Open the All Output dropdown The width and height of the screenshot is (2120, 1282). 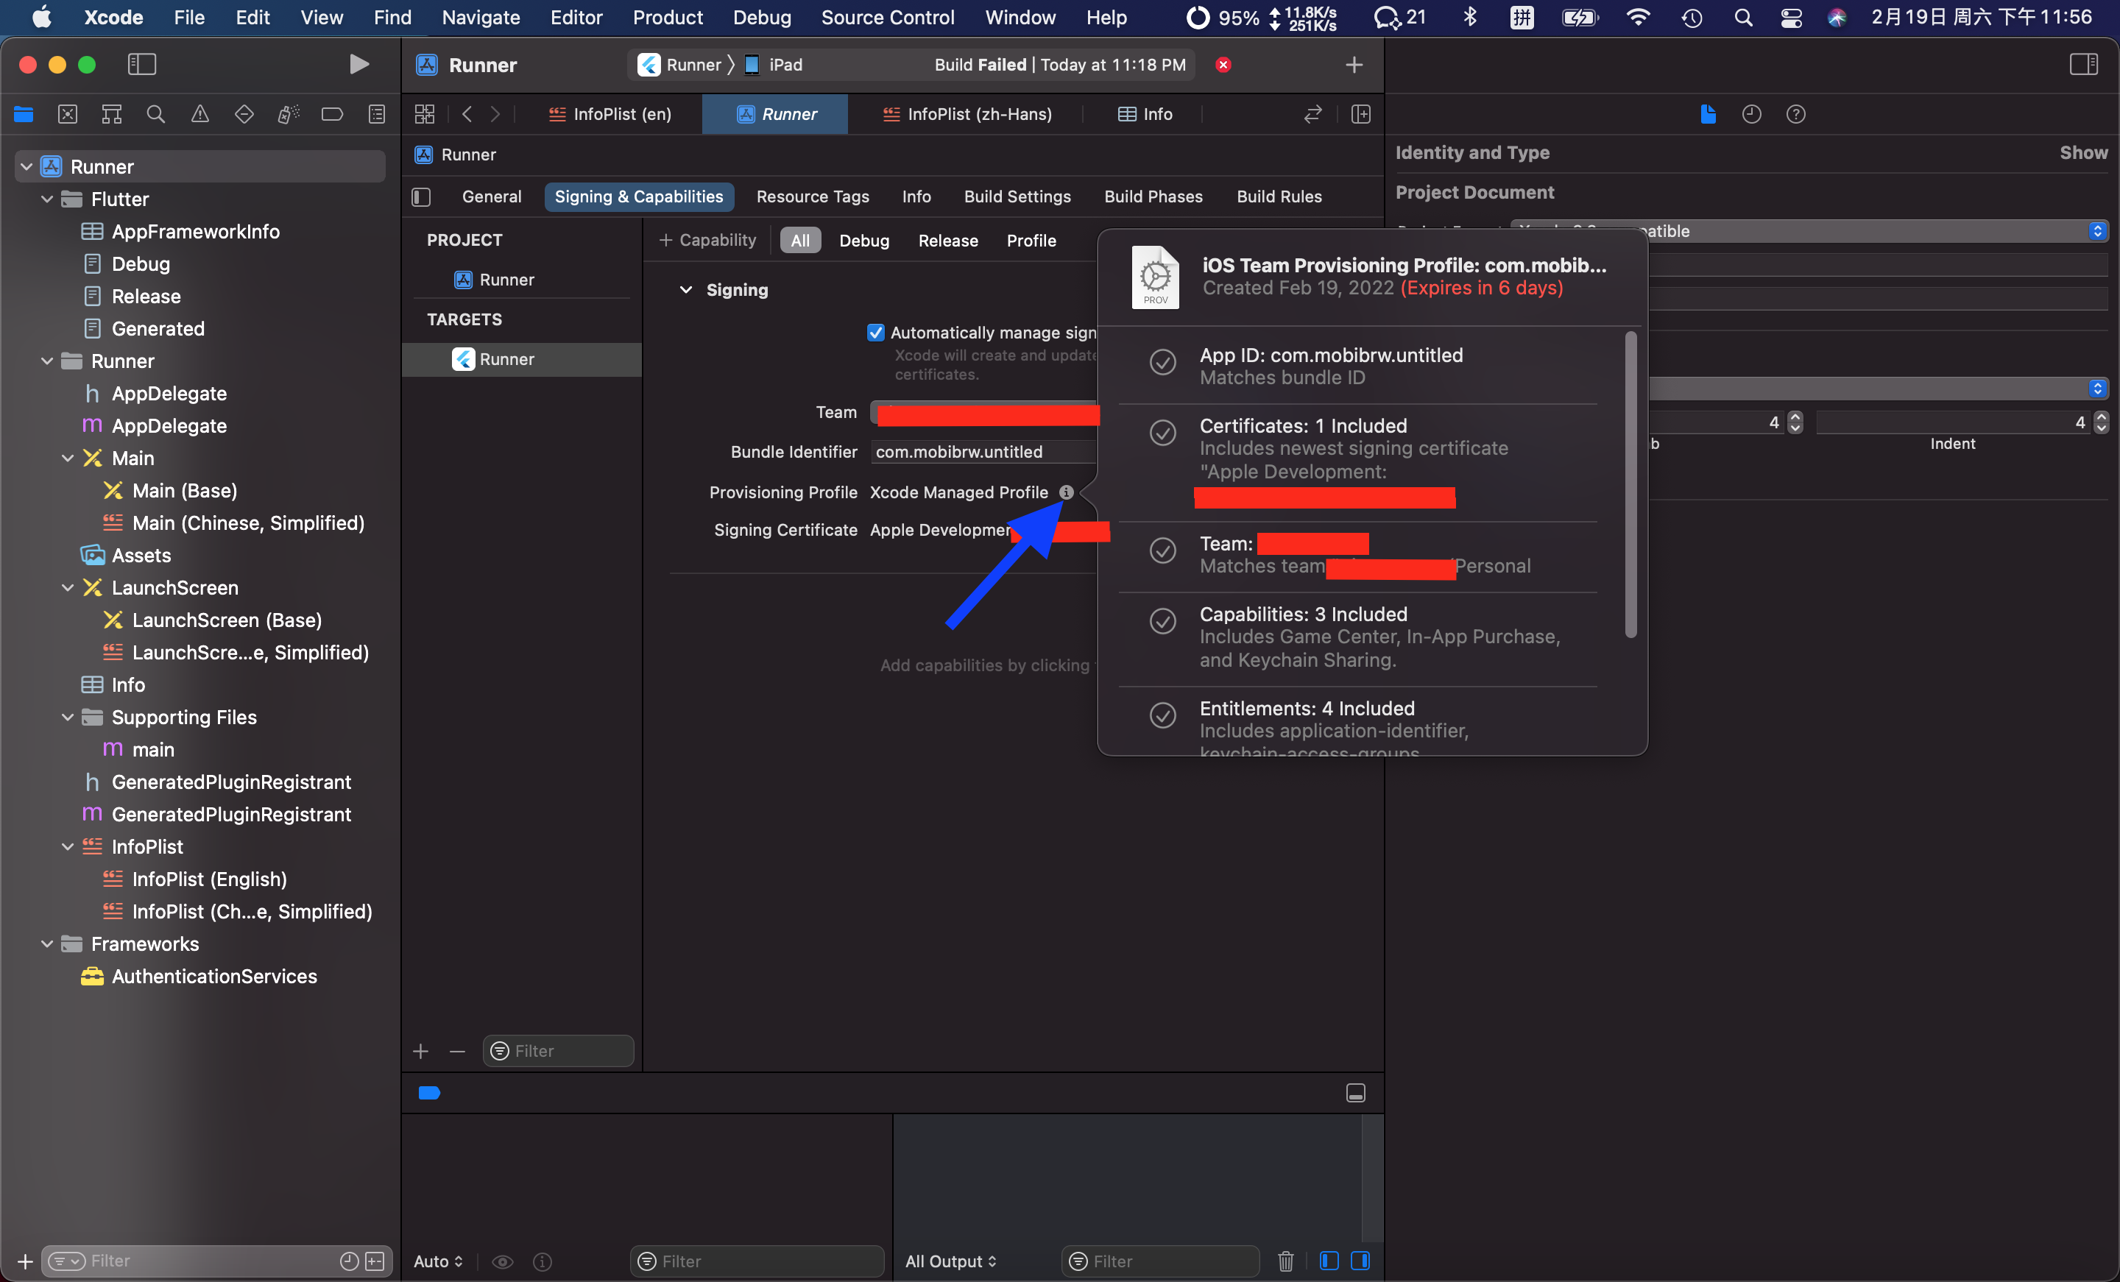tap(951, 1261)
